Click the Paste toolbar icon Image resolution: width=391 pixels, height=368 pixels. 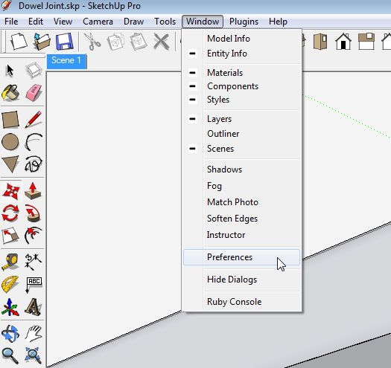(x=139, y=42)
